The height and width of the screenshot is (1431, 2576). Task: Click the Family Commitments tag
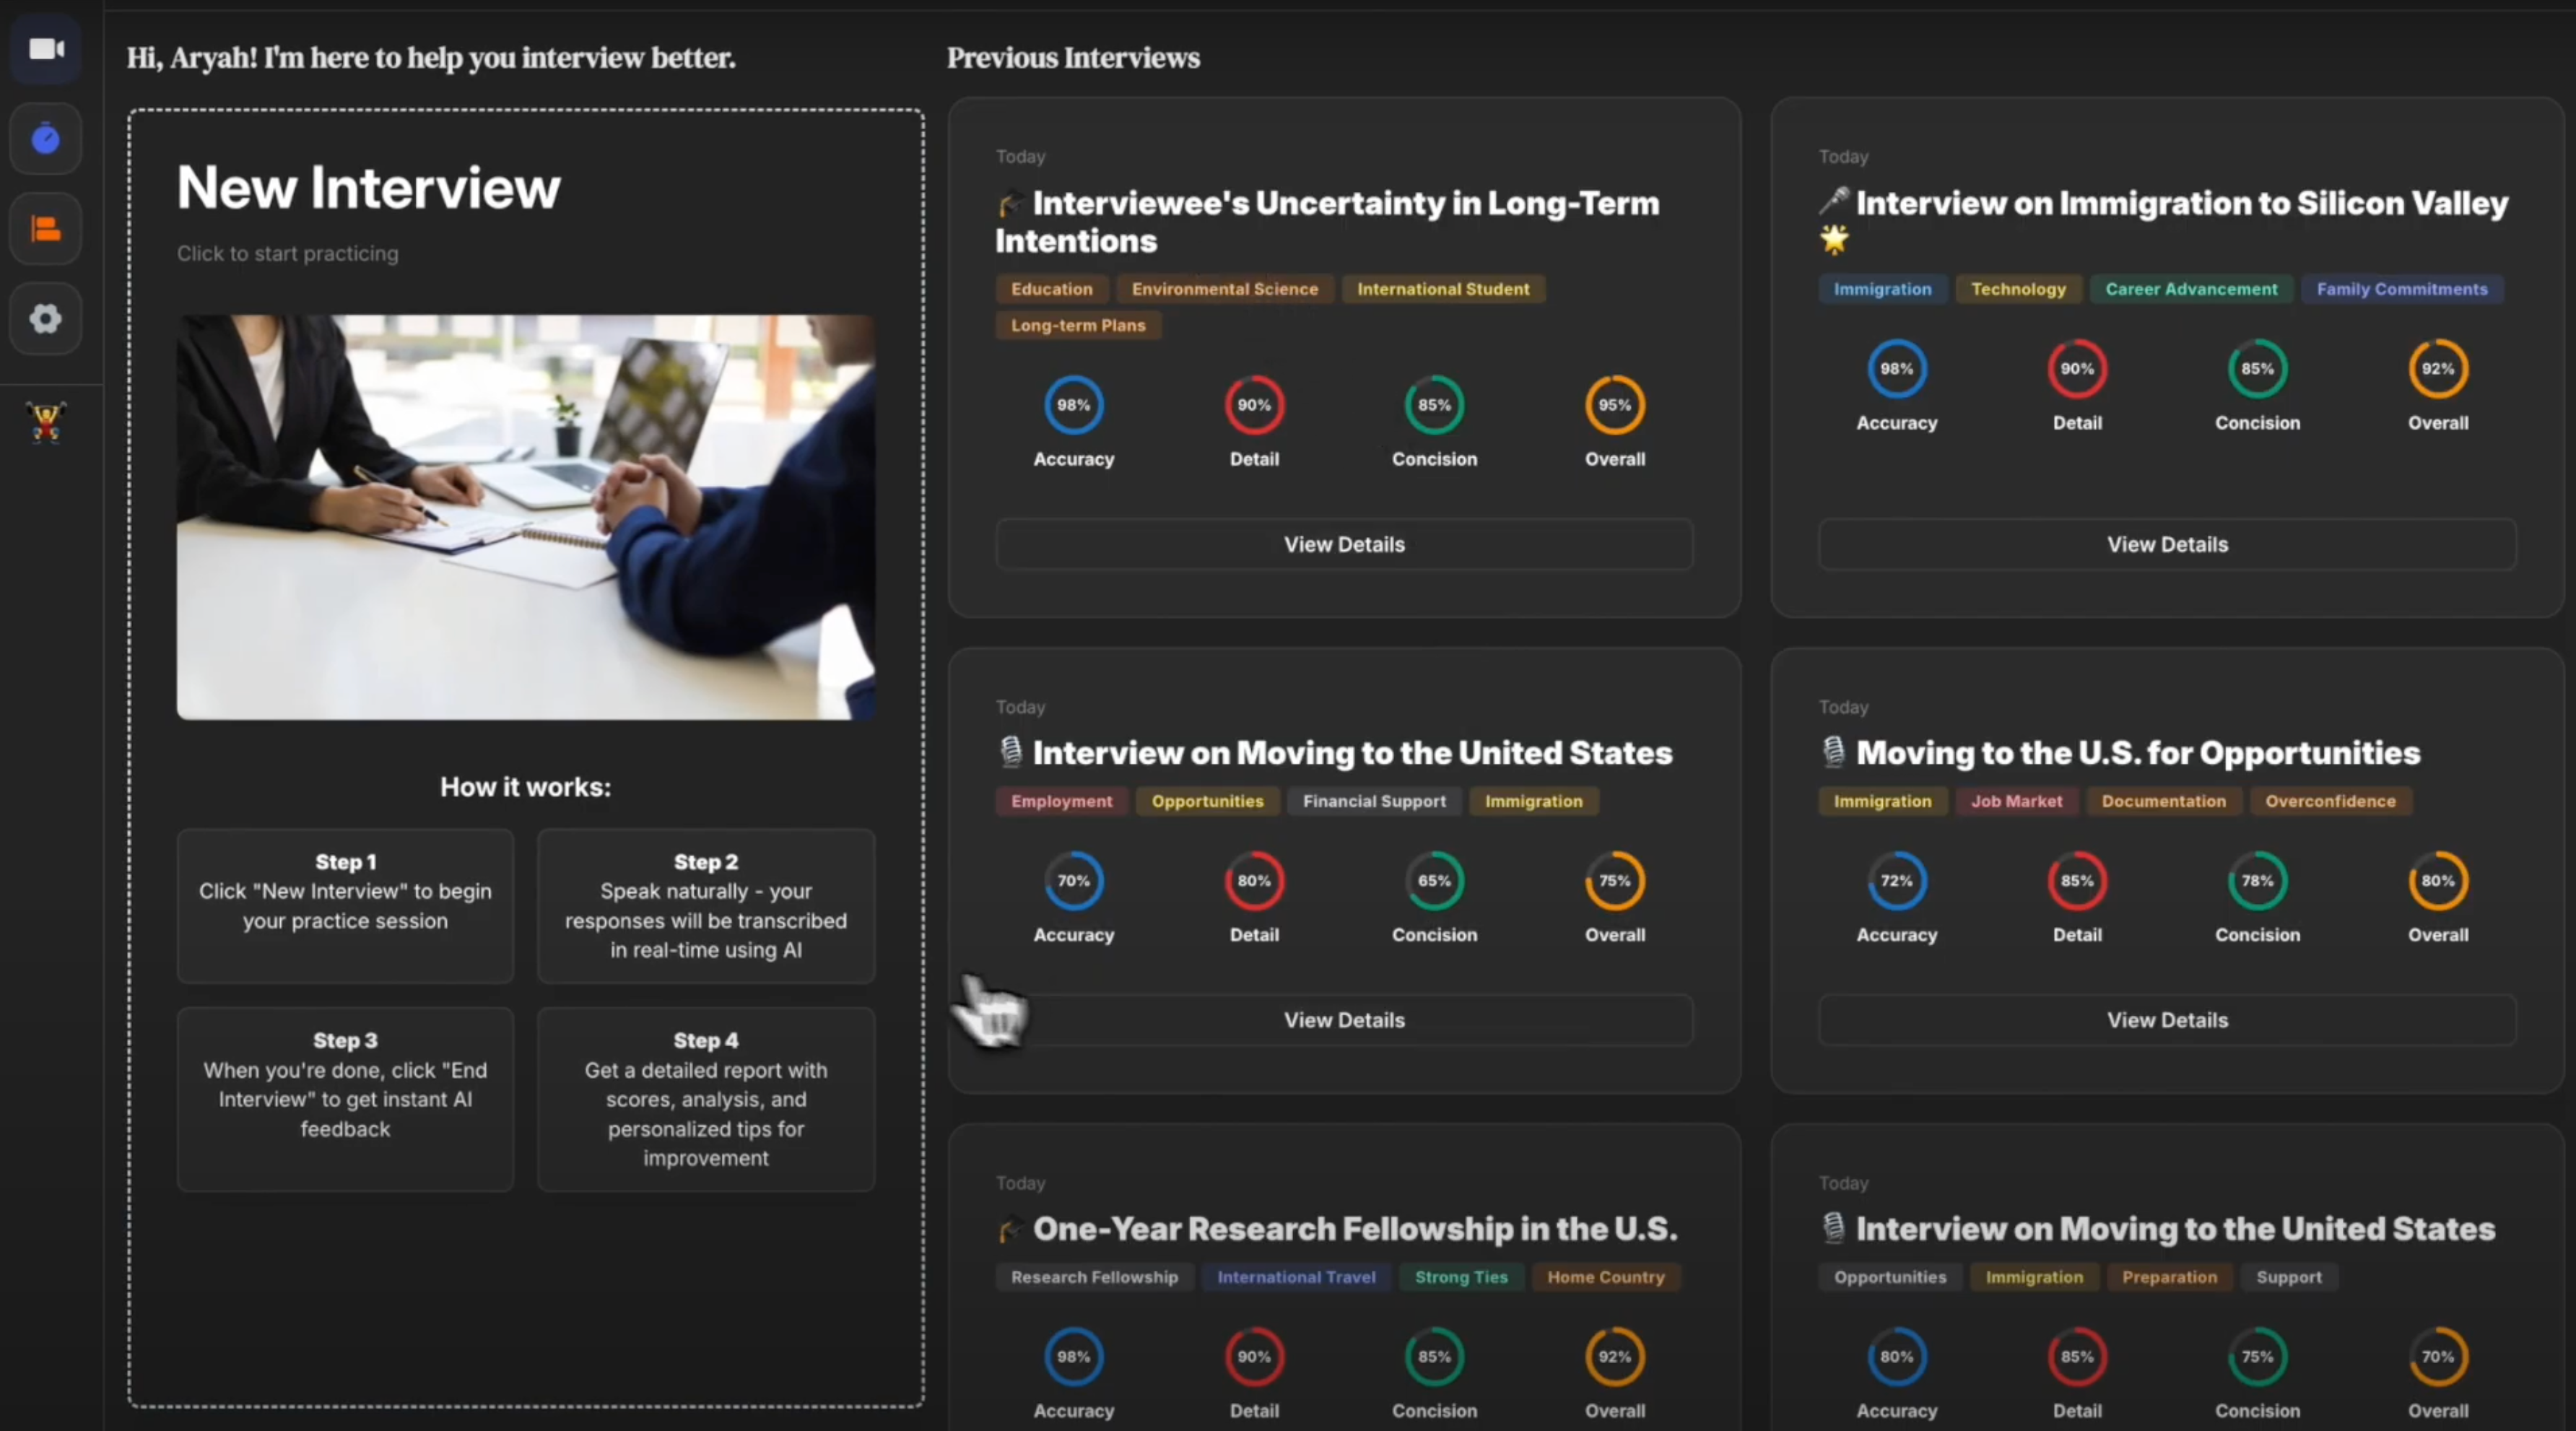[x=2402, y=289]
